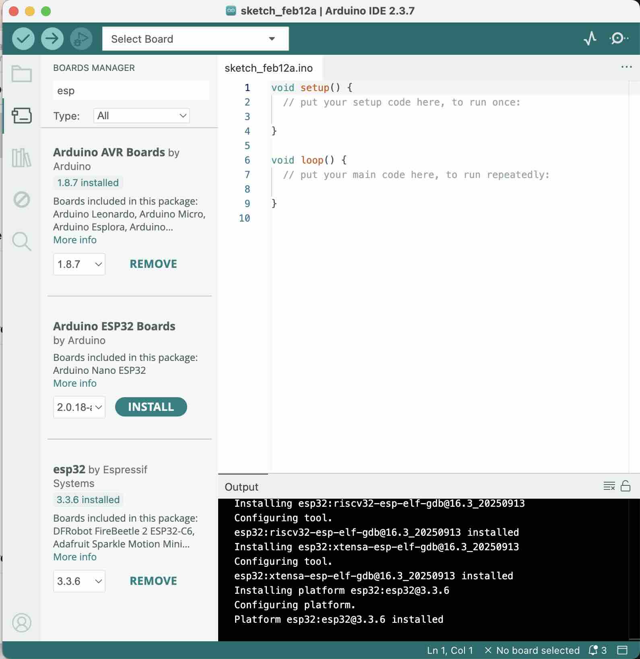Click 'Installing platform esp32:esp32@3.3.6' output line
Image resolution: width=640 pixels, height=659 pixels.
[x=342, y=591]
